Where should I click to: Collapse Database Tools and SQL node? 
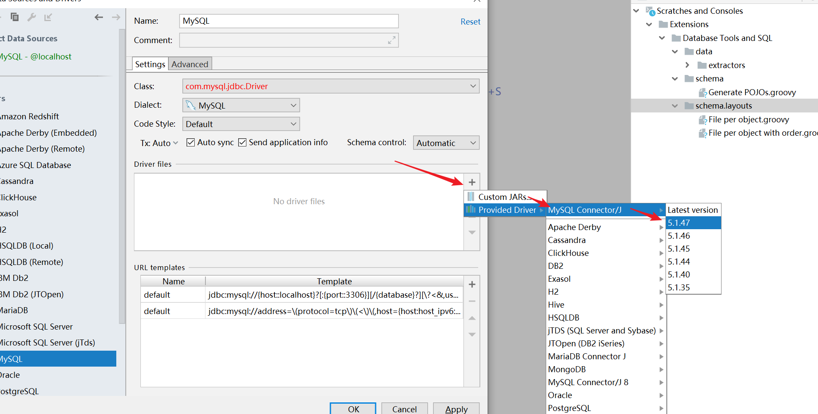point(662,38)
